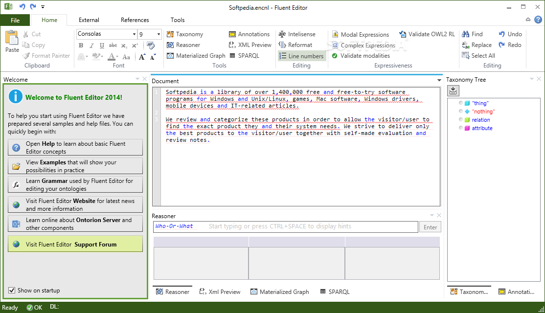Visit Fluent Editor Website button
The height and width of the screenshot is (313, 545).
[75, 204]
